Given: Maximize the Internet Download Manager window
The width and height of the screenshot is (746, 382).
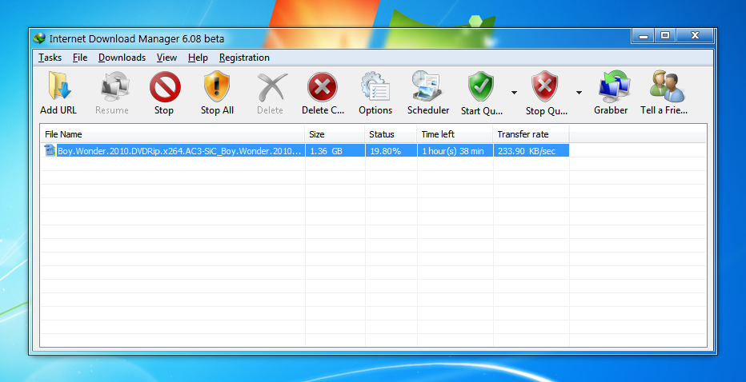Looking at the screenshot, I should (665, 36).
